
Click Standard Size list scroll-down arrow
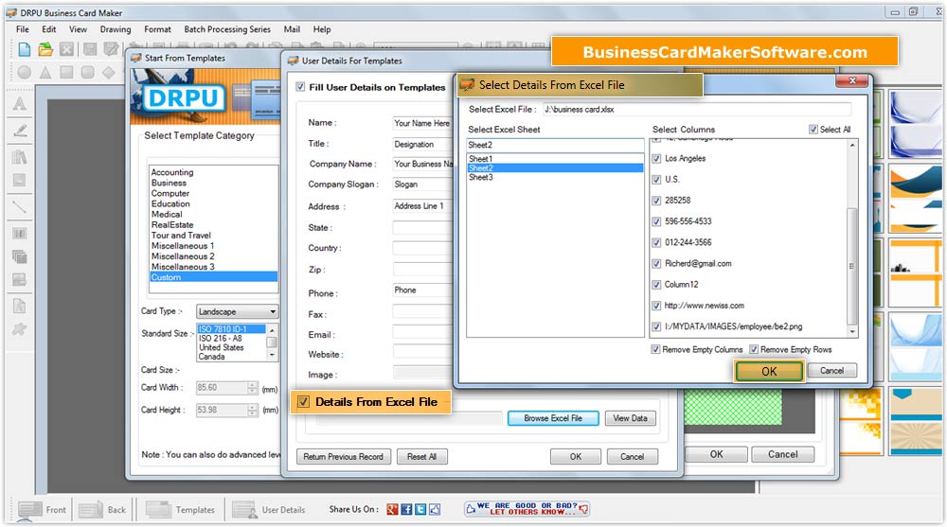pyautogui.click(x=272, y=356)
